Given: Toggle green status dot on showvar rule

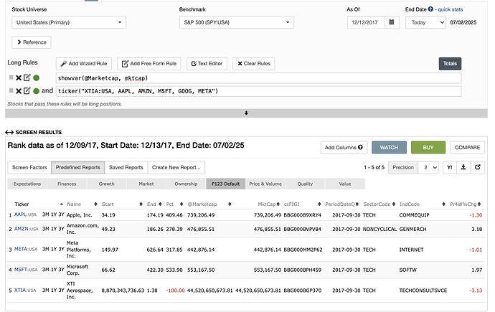Looking at the screenshot, I should click(37, 78).
